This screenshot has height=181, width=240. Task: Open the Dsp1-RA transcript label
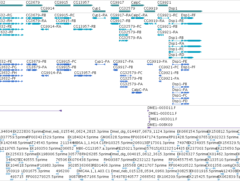pyautogui.click(x=176, y=43)
